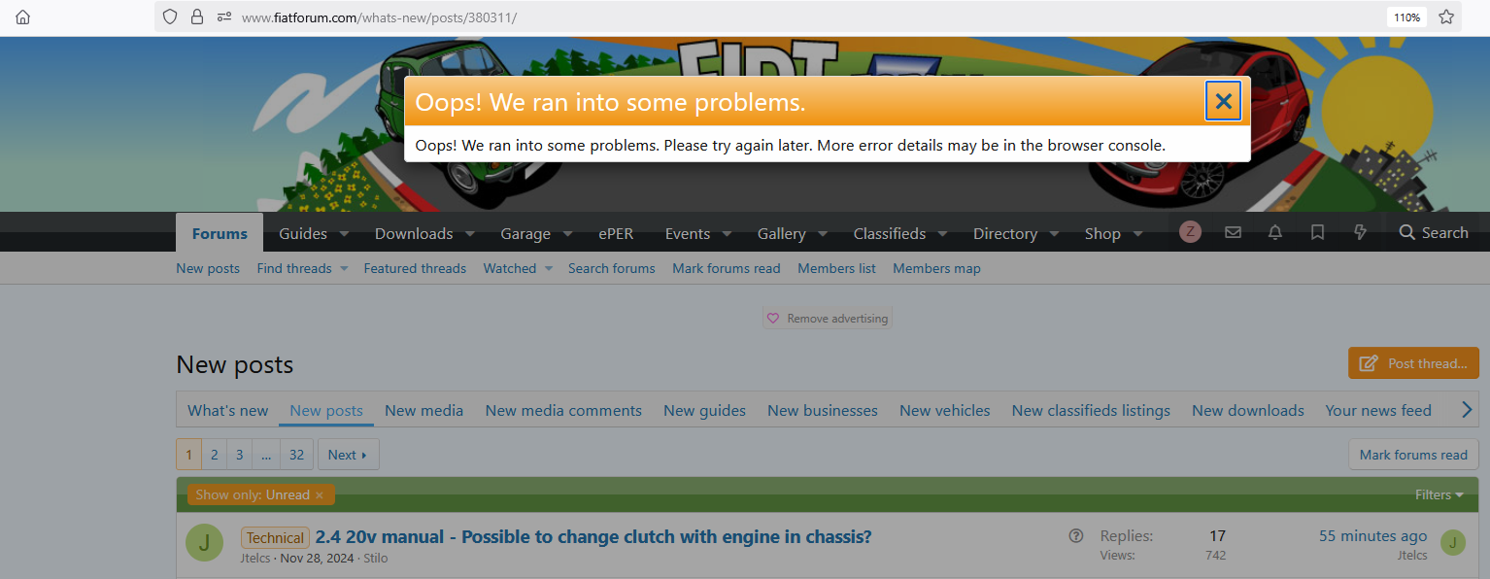Switch to the Your news feed tab

(x=1378, y=410)
